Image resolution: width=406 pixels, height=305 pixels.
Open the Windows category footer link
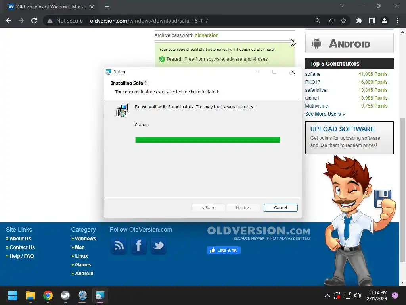point(86,239)
